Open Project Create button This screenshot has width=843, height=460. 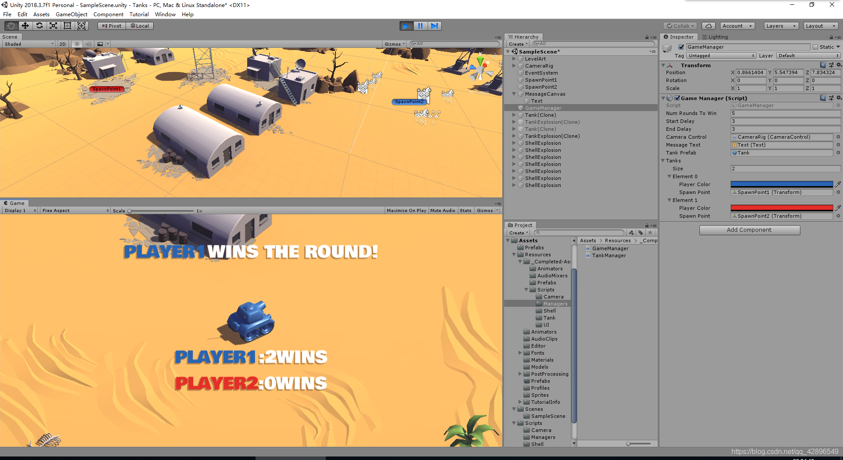coord(519,233)
